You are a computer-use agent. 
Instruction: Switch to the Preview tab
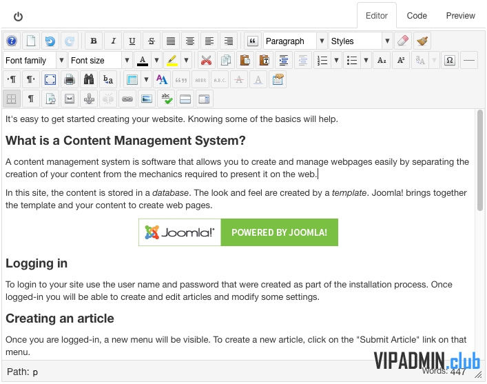[x=460, y=16]
